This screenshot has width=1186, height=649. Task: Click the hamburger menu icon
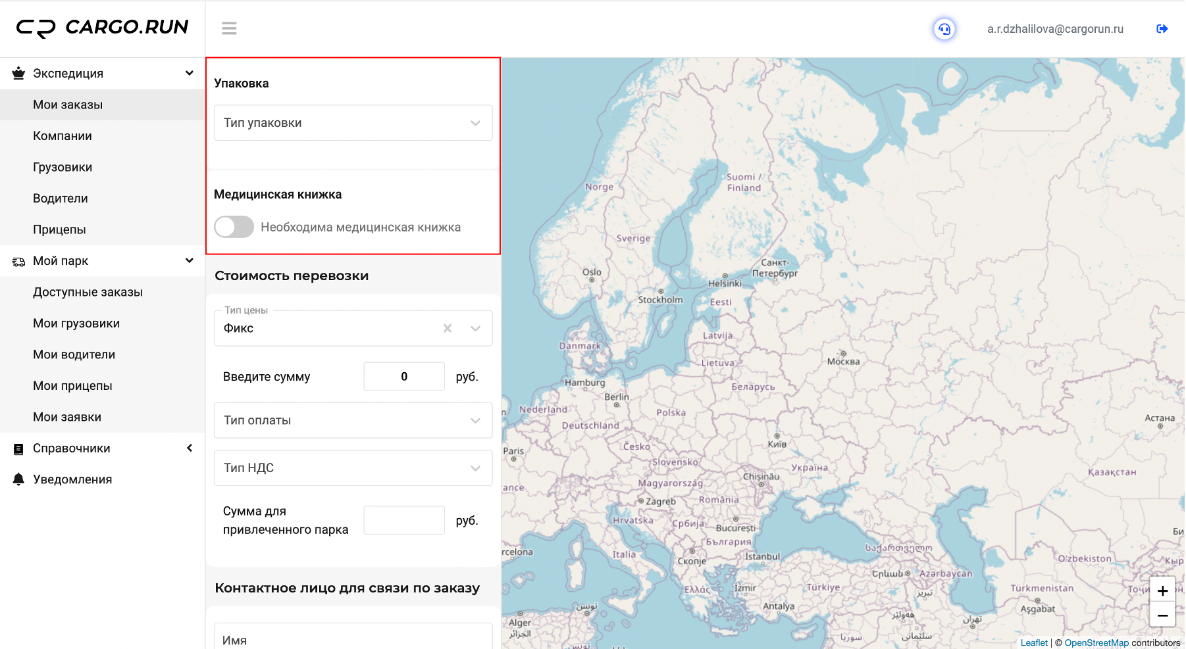229,28
